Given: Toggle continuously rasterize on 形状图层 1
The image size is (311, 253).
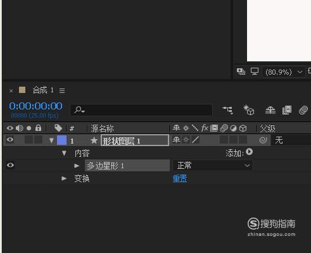Looking at the screenshot, I should point(186,140).
